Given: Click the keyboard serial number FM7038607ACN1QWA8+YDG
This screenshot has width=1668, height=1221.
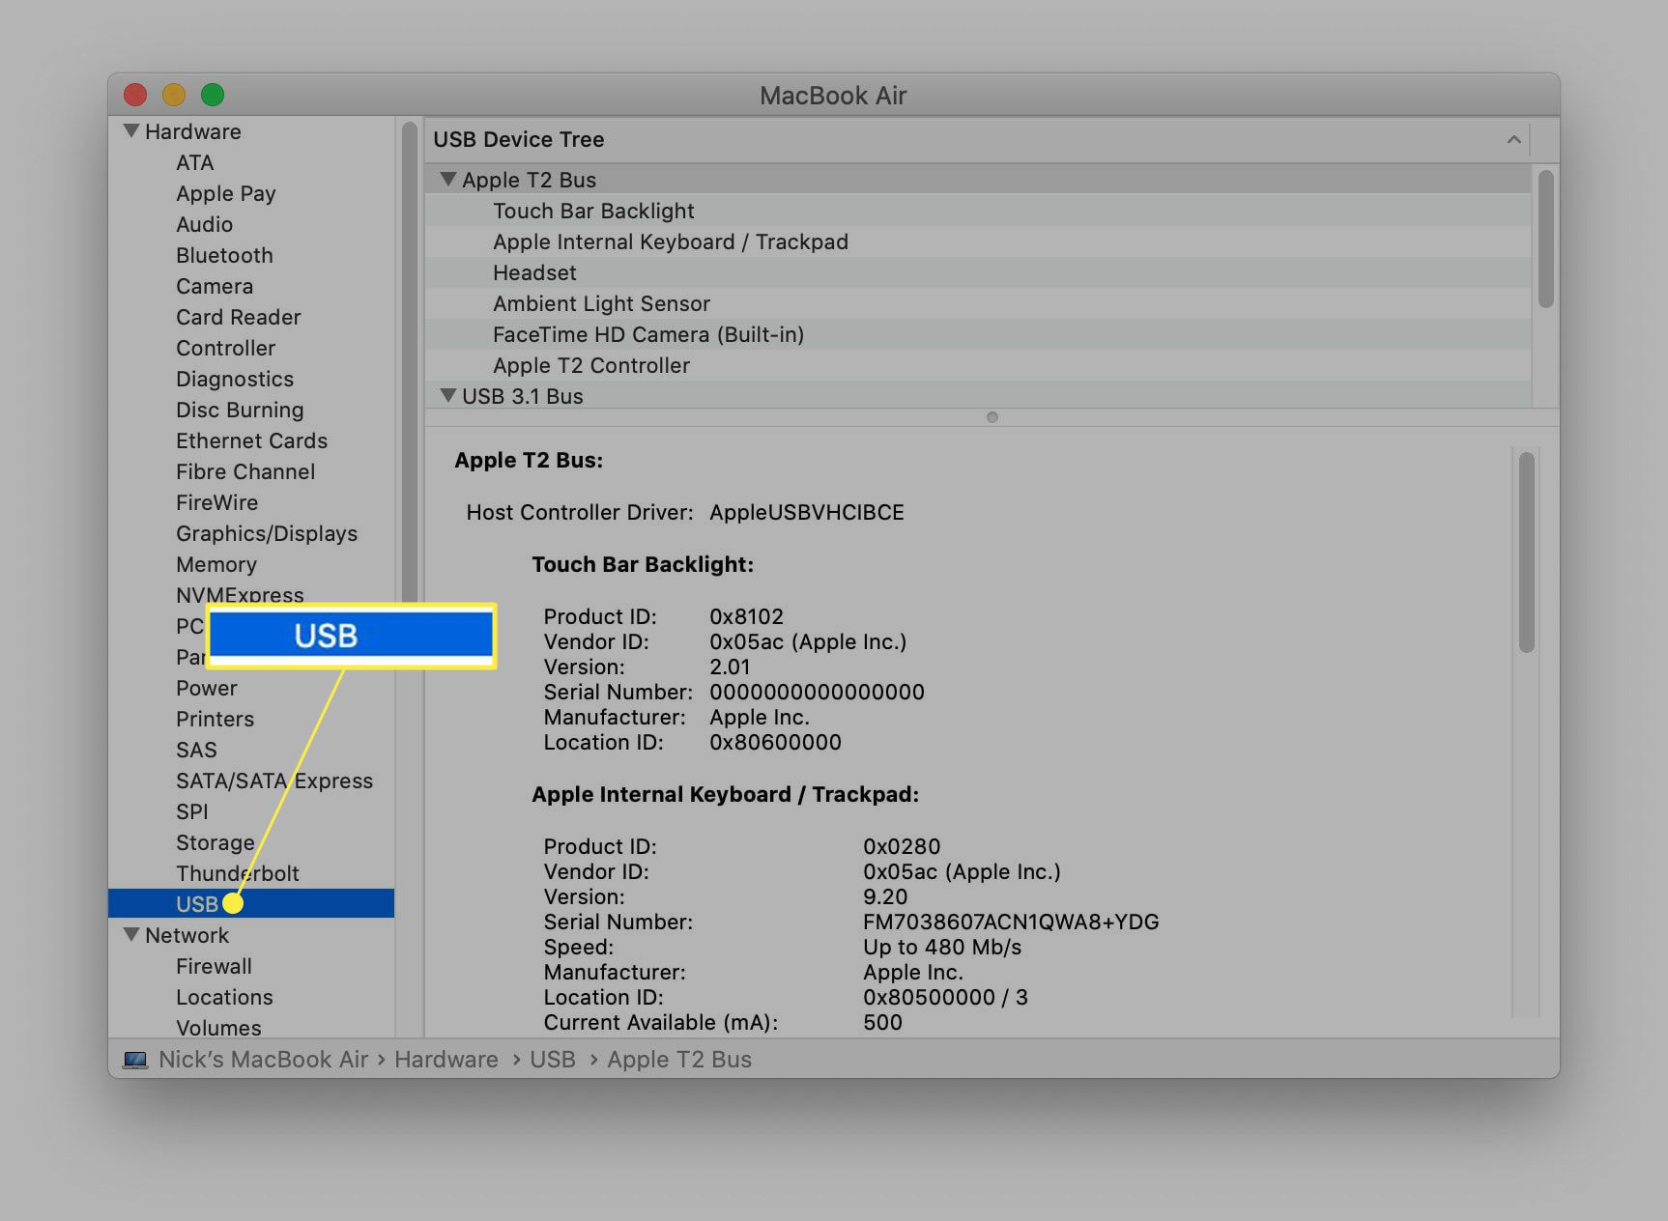Looking at the screenshot, I should [x=1011, y=922].
